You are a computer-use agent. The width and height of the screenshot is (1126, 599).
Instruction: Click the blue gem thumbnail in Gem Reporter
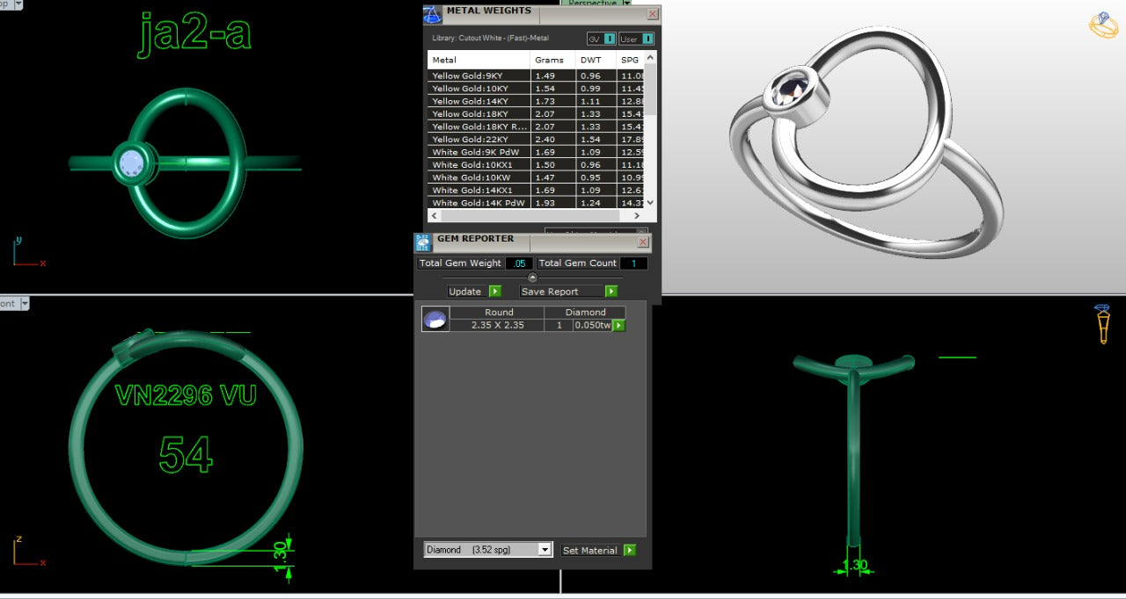(435, 319)
